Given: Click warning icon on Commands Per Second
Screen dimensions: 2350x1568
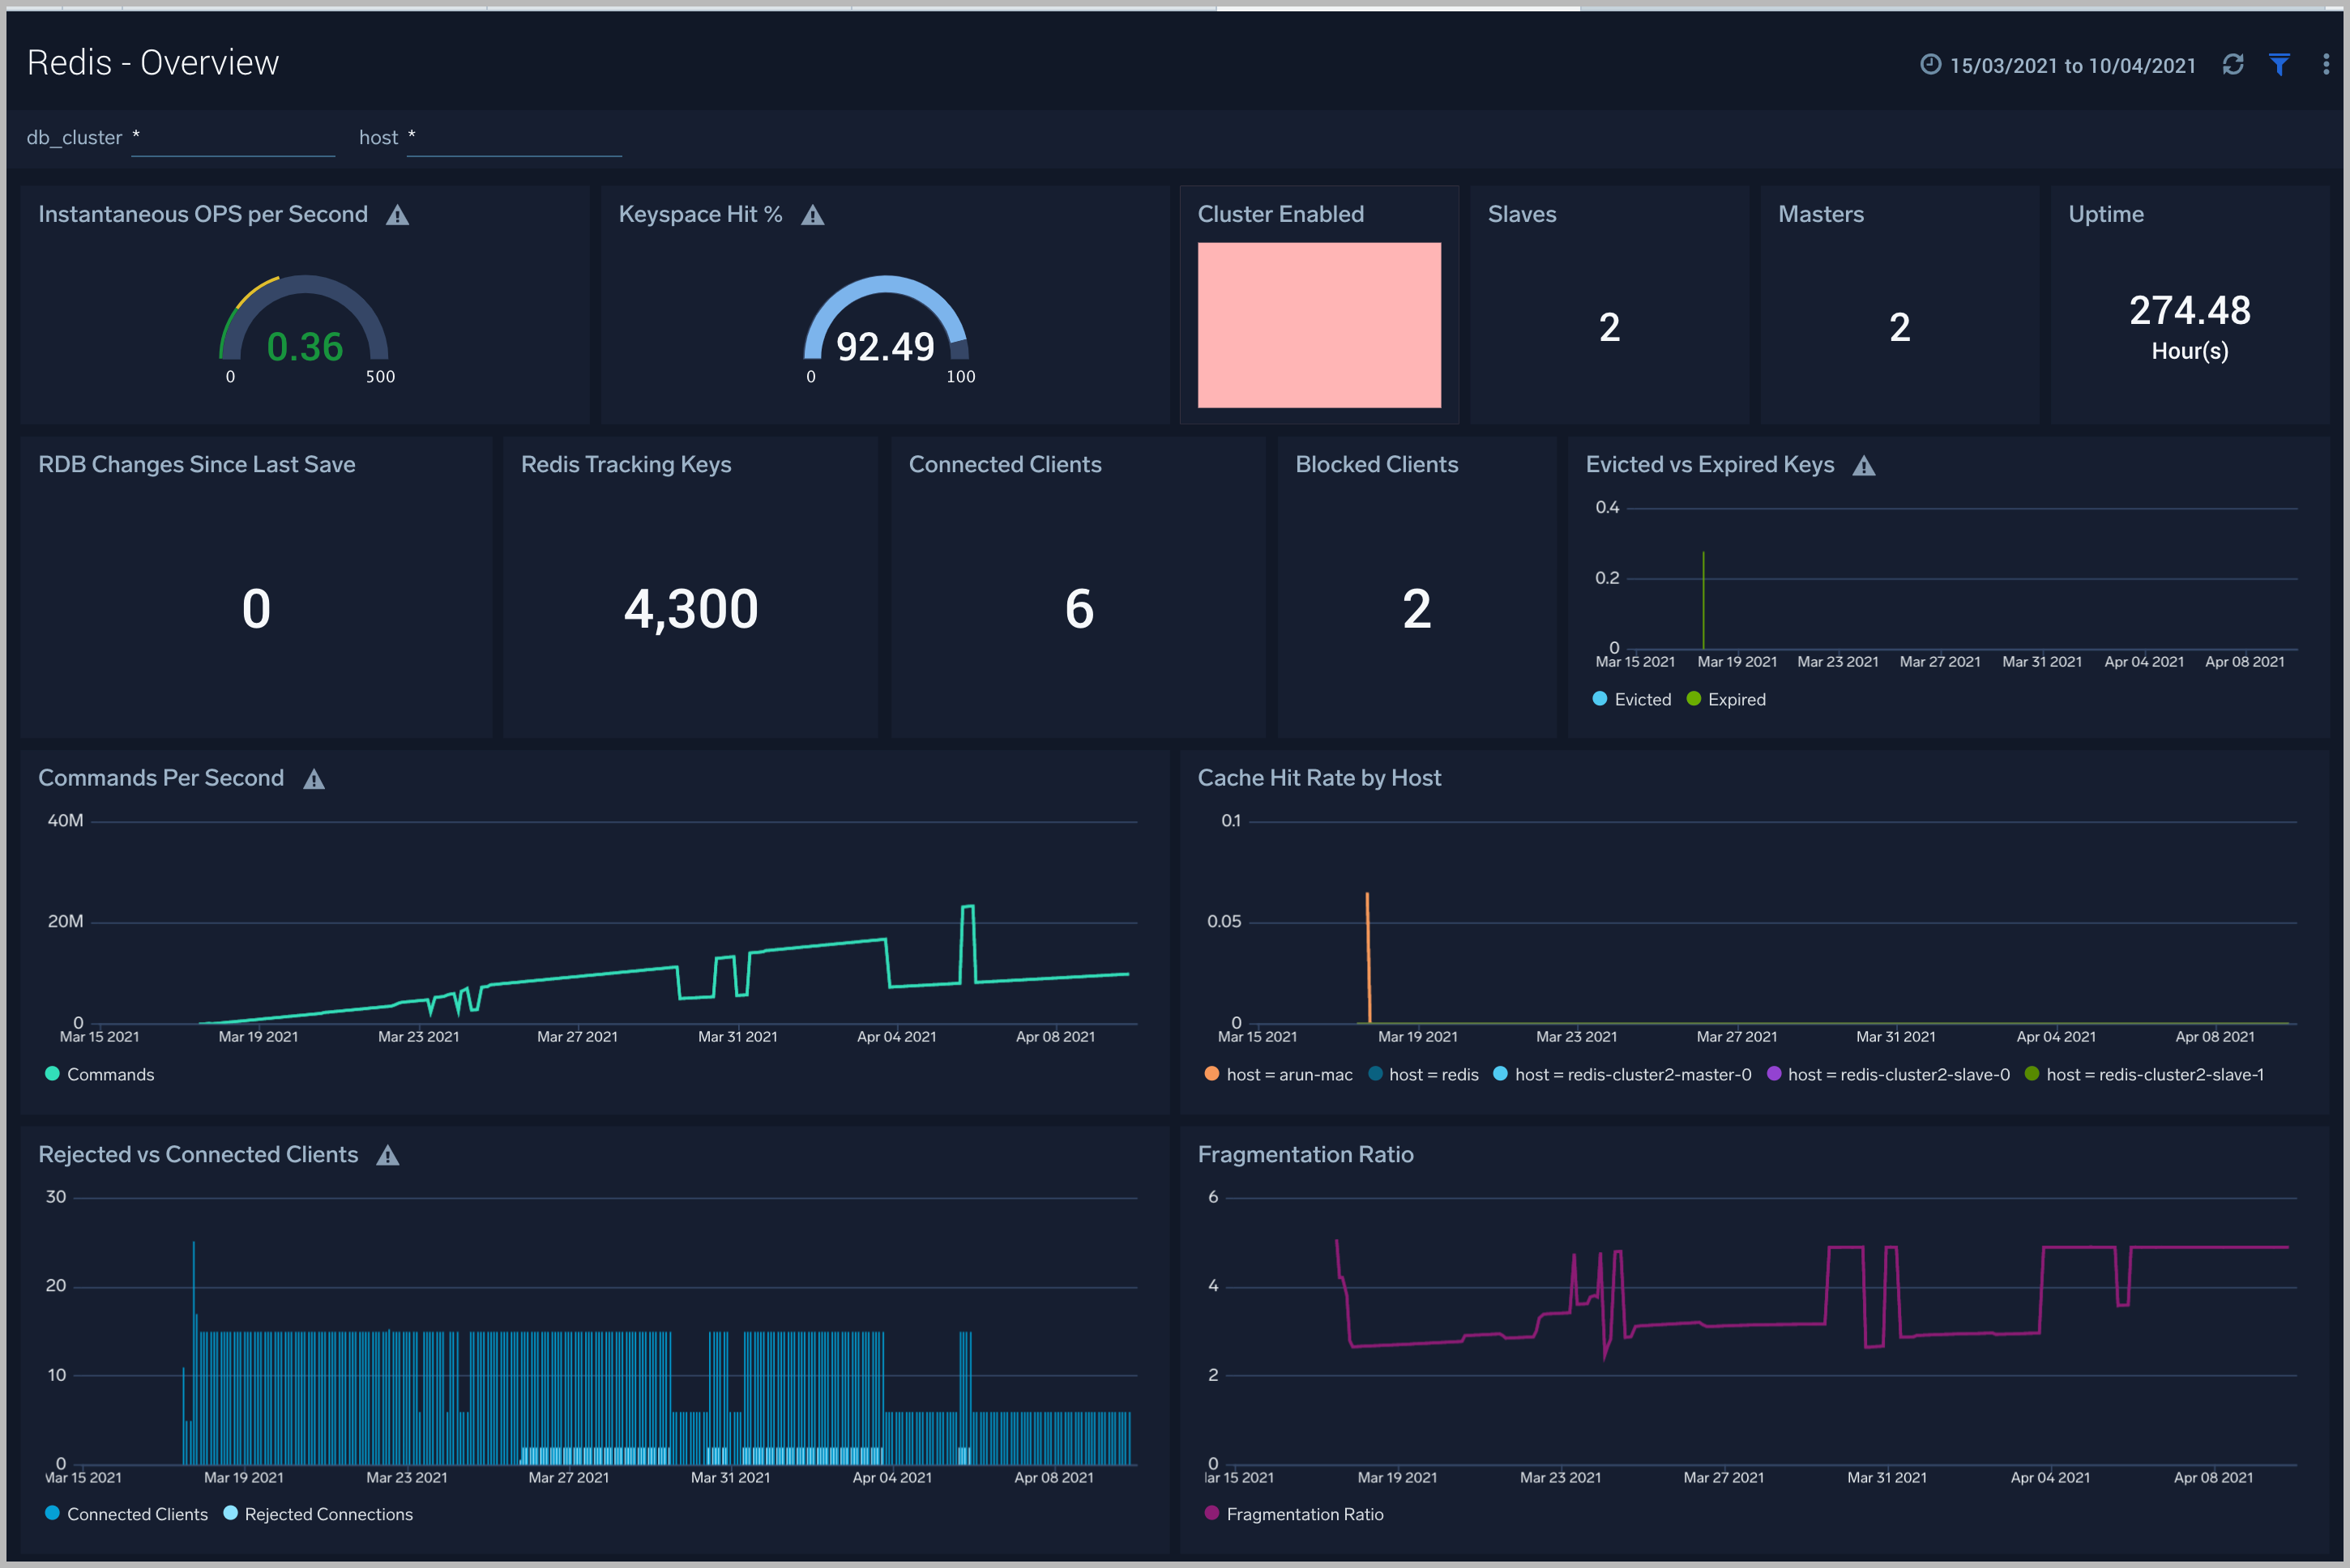Looking at the screenshot, I should pos(314,779).
